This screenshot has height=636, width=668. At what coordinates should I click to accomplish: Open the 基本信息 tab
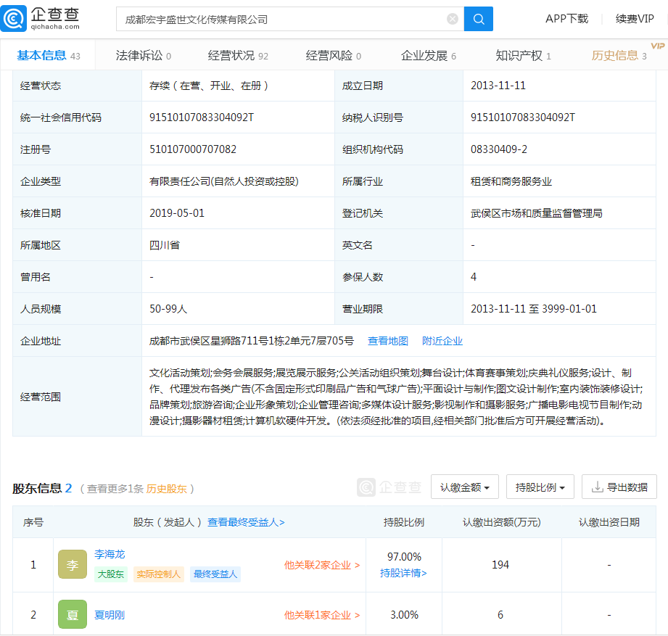[x=49, y=55]
